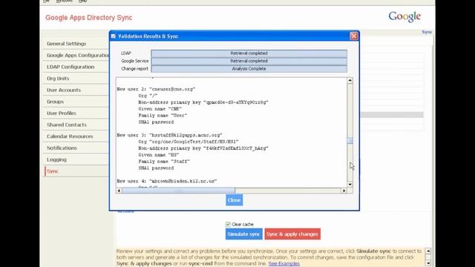Click the Close button in dialog
The height and width of the screenshot is (267, 475).
tap(235, 200)
